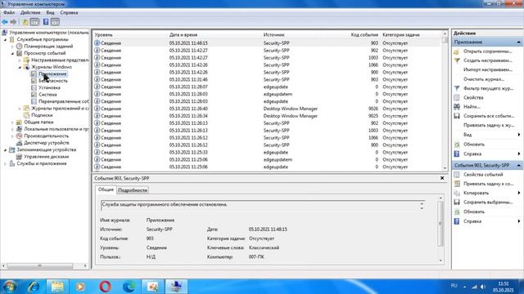Screen dimensions: 524x294
Task: Open Управление дисками in tree
Action: [x=47, y=157]
